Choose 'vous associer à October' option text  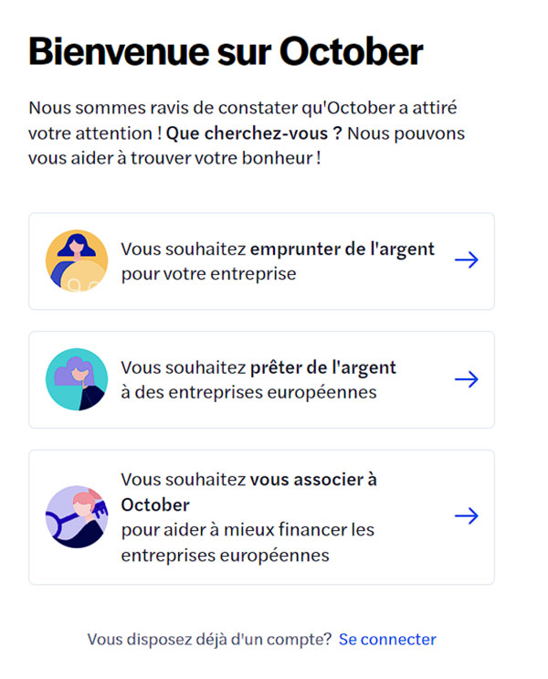(249, 492)
